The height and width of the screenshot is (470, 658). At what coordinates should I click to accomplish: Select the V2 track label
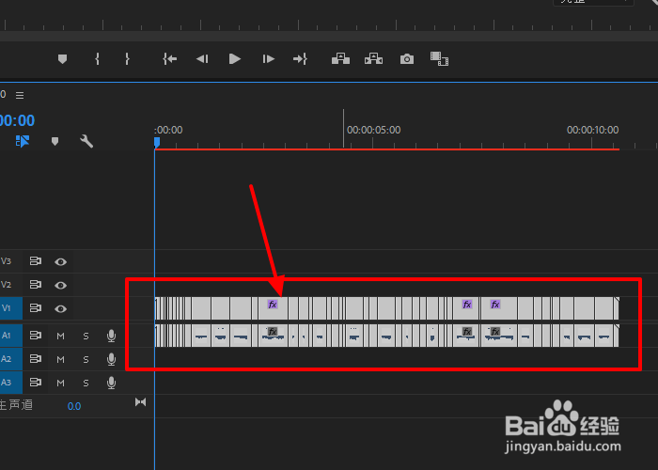(6, 285)
